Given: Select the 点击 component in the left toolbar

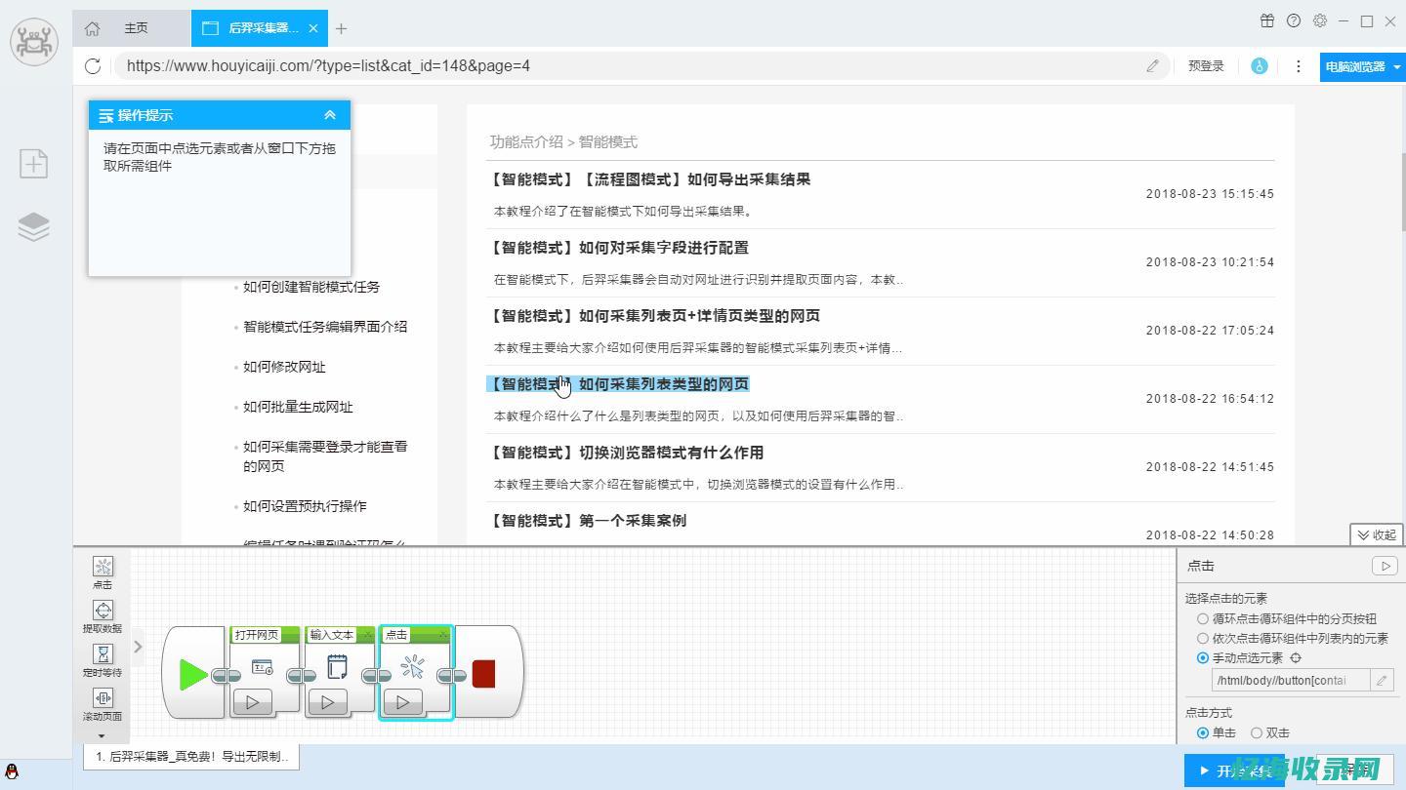Looking at the screenshot, I should coord(103,573).
